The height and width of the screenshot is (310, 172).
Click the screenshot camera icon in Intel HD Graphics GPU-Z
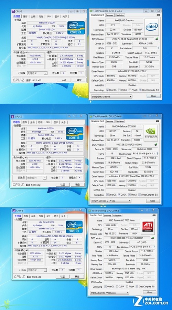click(158, 15)
